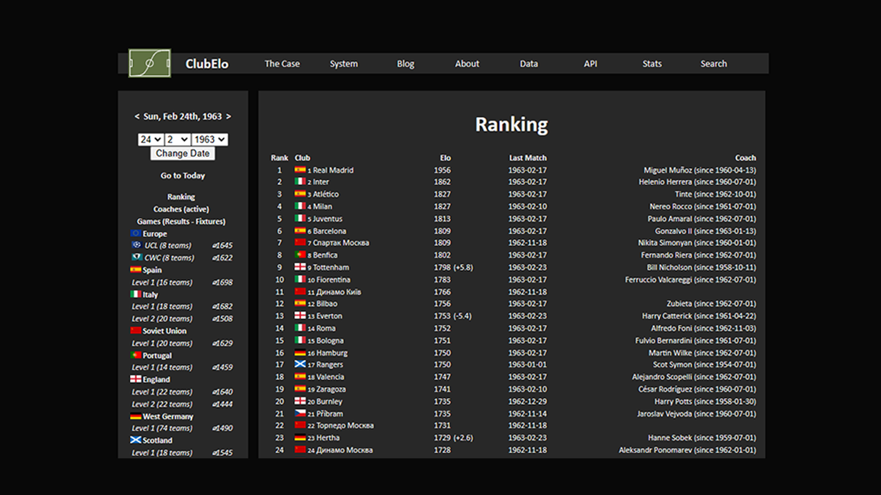Viewport: 881px width, 495px height.
Task: Click the English flag beside Tottenham
Action: pyautogui.click(x=300, y=267)
